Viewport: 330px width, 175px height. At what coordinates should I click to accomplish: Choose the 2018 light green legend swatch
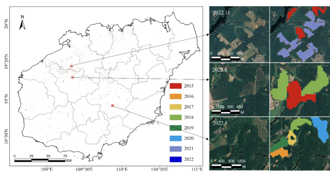175,118
